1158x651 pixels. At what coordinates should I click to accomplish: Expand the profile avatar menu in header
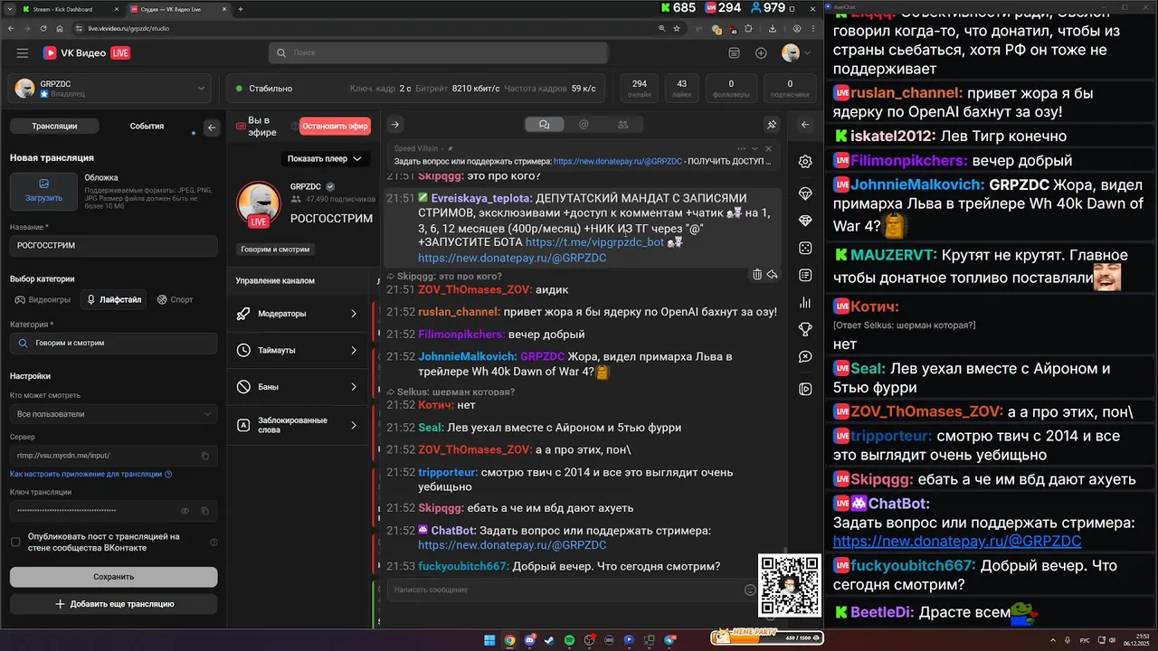pyautogui.click(x=795, y=53)
